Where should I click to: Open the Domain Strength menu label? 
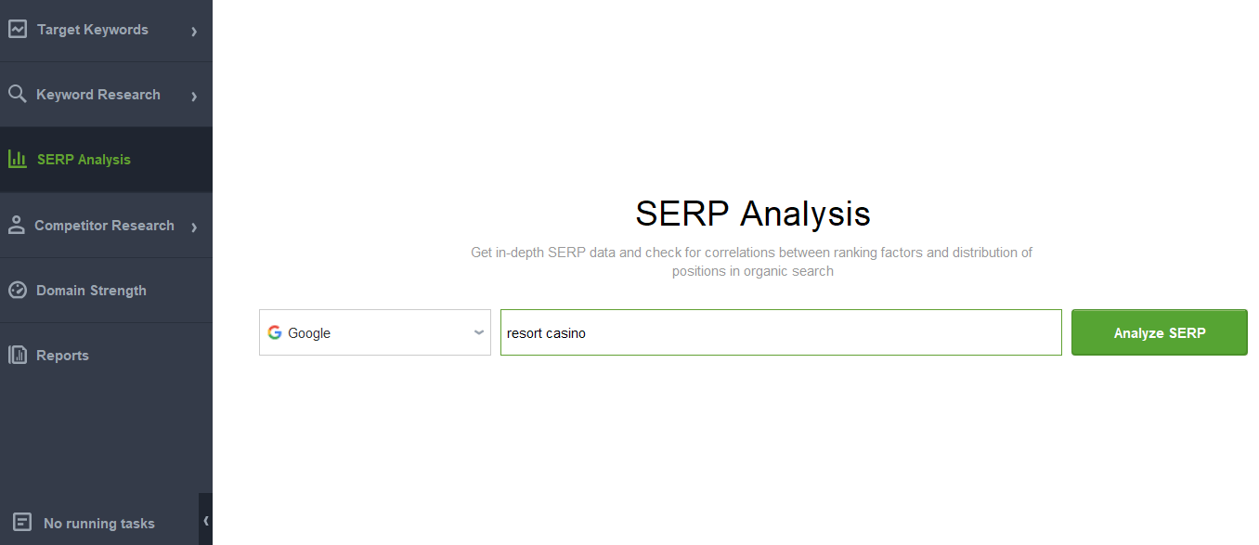[x=91, y=291]
